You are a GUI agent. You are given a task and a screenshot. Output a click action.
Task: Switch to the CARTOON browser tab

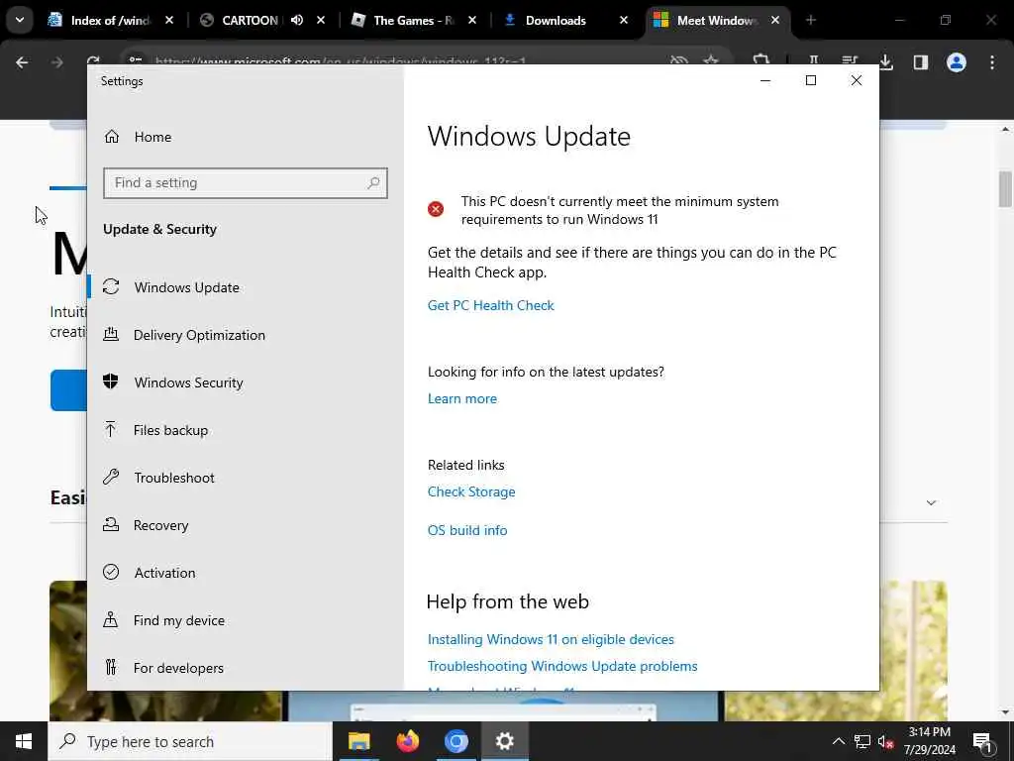pyautogui.click(x=250, y=20)
